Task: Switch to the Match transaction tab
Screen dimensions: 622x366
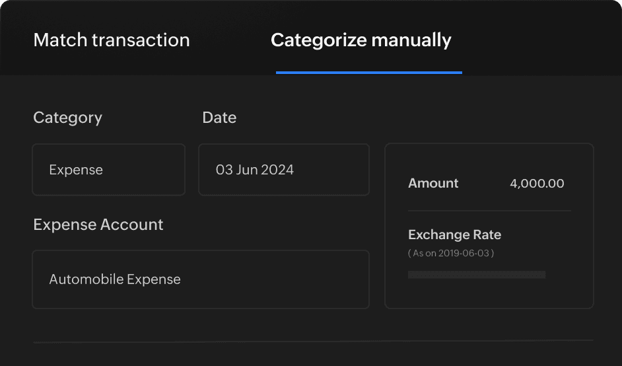Action: click(111, 40)
